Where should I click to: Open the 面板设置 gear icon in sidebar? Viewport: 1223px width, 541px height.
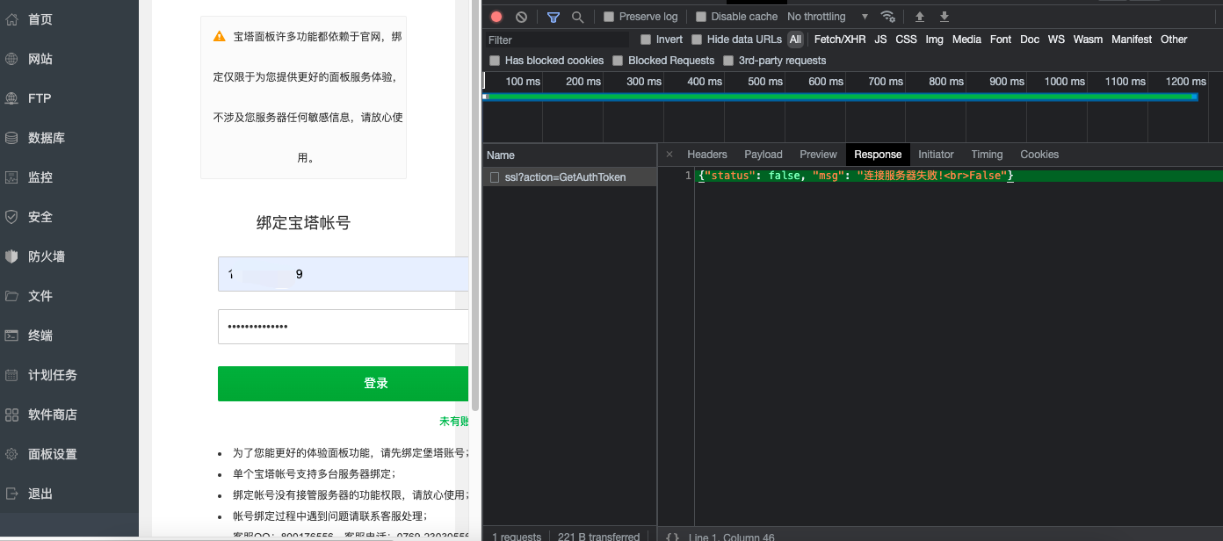coord(12,454)
